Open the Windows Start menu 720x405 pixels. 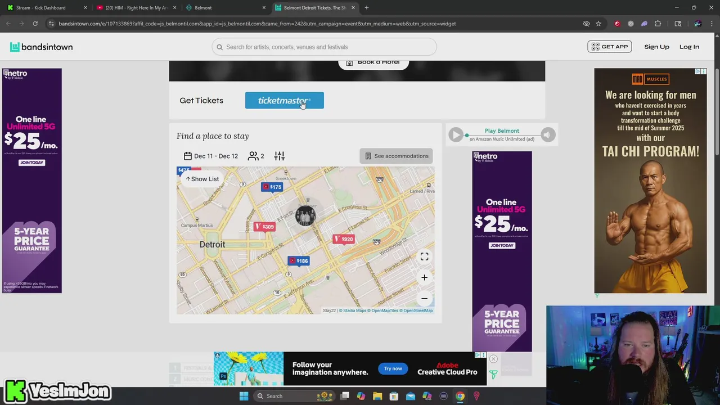click(244, 396)
